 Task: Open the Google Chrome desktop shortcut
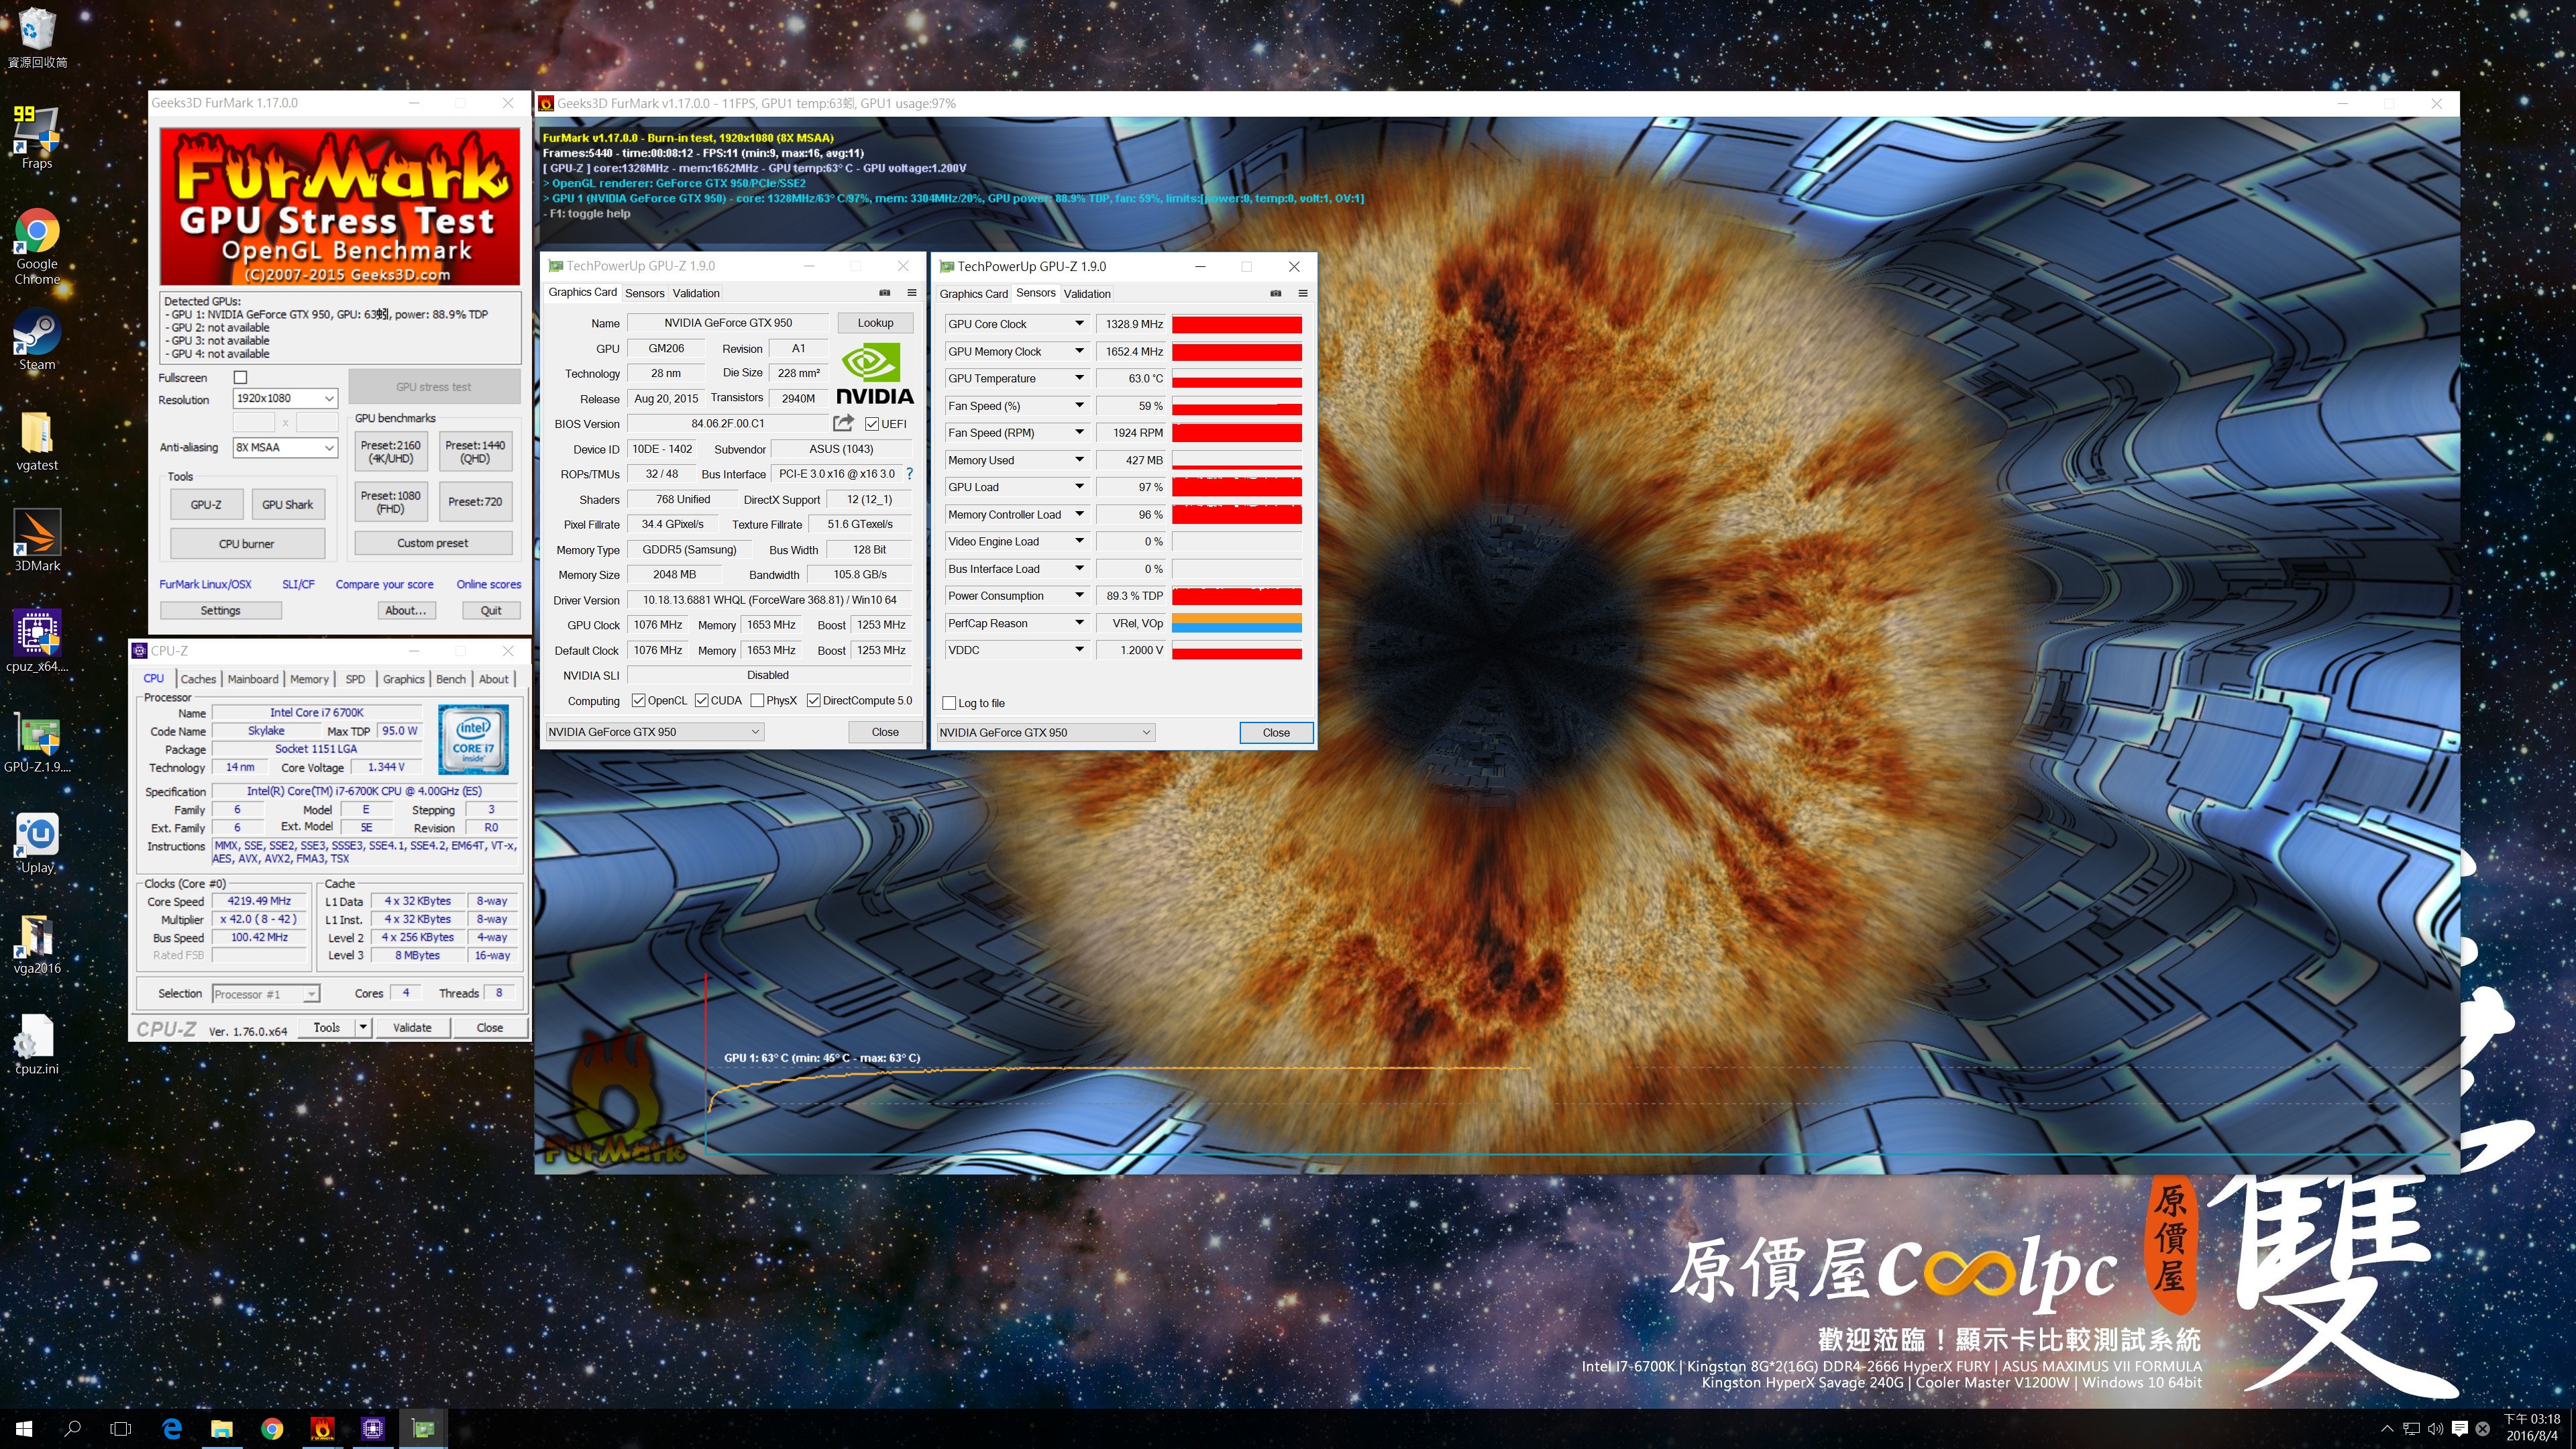click(37, 247)
